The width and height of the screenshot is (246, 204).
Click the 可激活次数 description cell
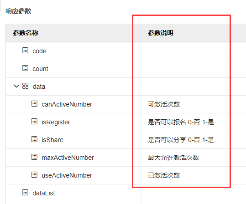[164, 104]
